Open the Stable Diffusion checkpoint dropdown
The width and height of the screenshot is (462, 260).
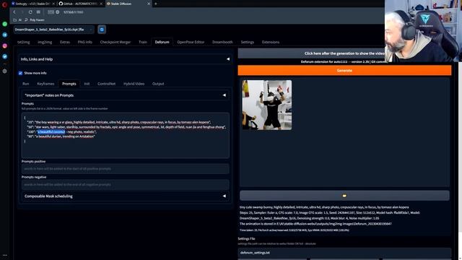coord(54,30)
